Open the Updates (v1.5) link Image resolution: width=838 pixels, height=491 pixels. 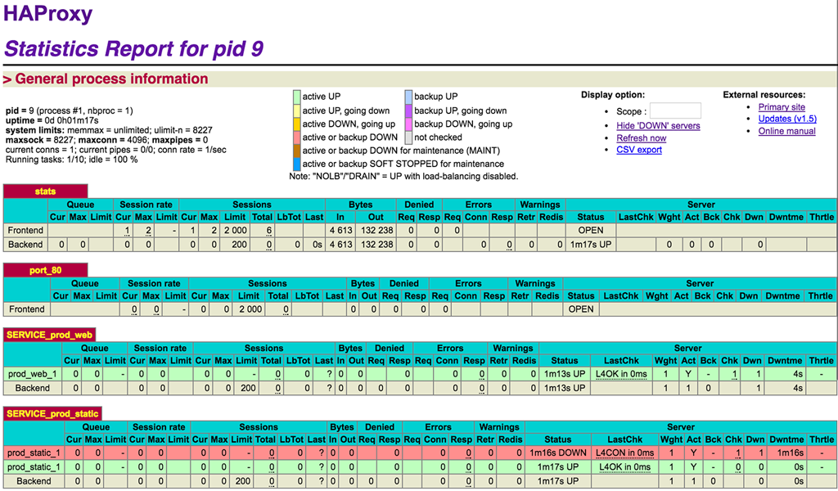click(787, 119)
